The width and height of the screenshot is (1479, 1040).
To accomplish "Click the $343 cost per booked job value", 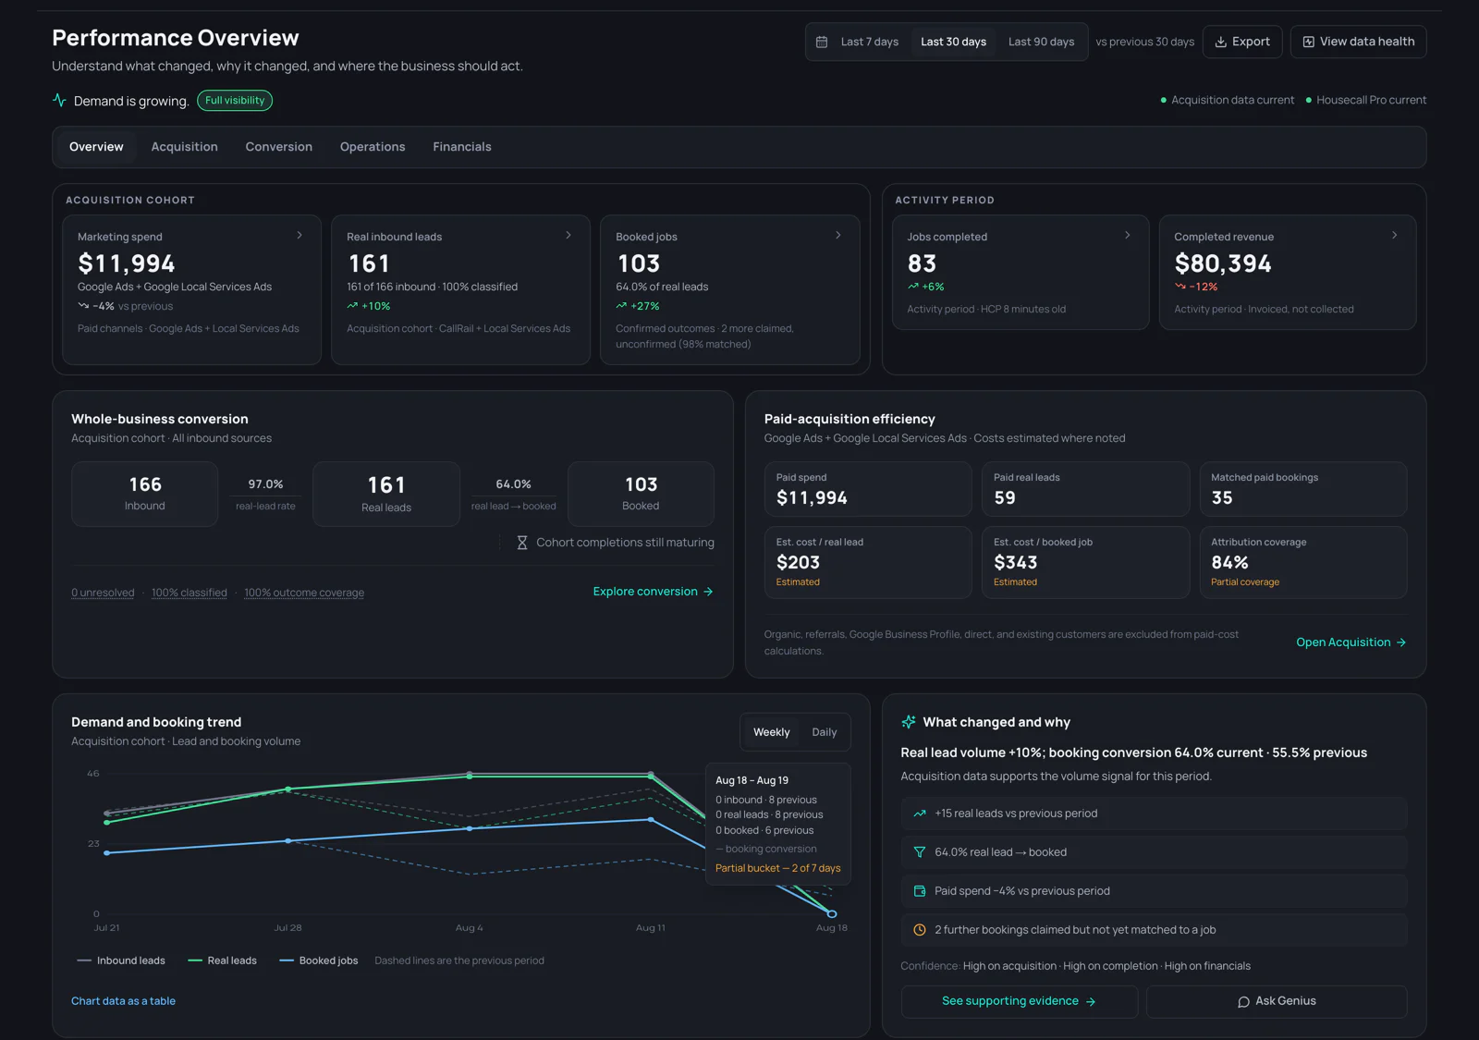I will (1015, 562).
